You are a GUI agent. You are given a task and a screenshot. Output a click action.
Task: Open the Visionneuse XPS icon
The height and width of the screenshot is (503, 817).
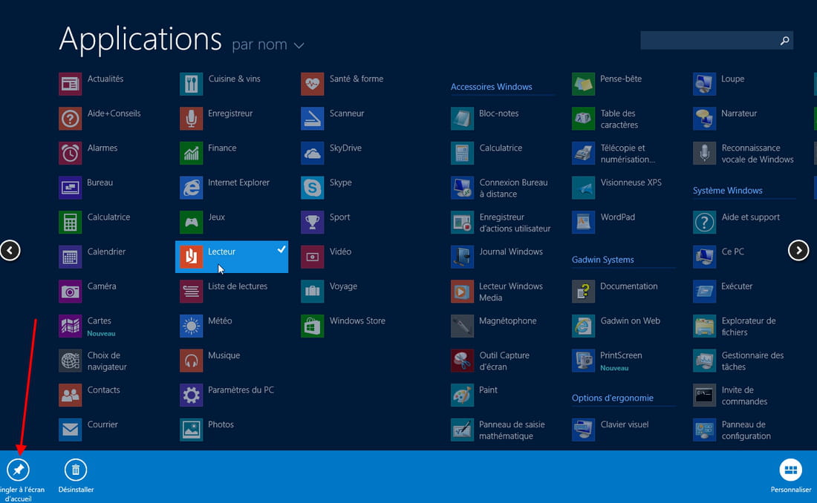583,188
